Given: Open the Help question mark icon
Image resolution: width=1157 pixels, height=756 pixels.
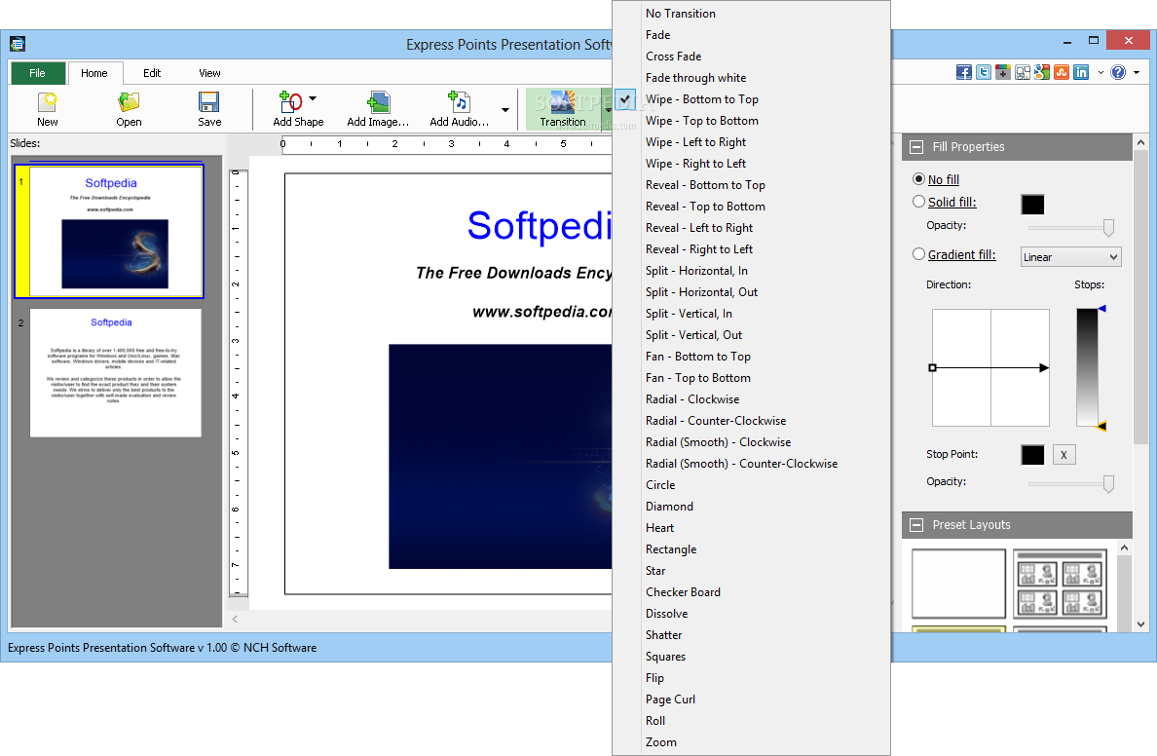Looking at the screenshot, I should [1119, 72].
